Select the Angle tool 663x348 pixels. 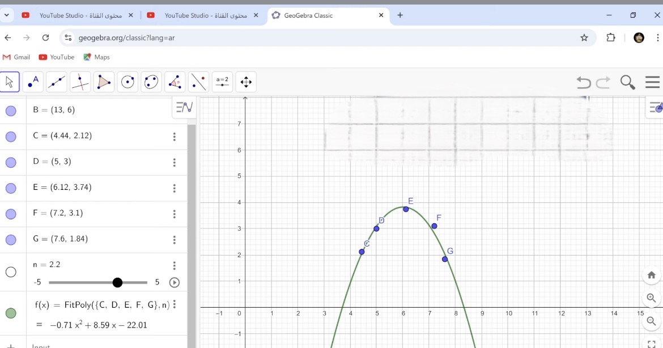tap(175, 82)
